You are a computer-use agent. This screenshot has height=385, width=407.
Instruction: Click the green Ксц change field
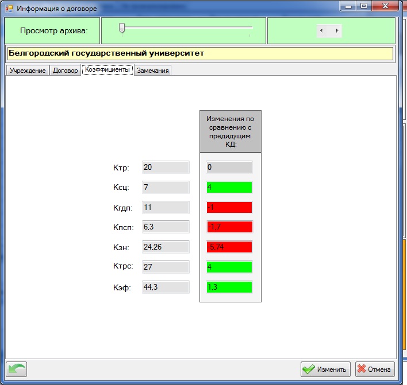229,187
